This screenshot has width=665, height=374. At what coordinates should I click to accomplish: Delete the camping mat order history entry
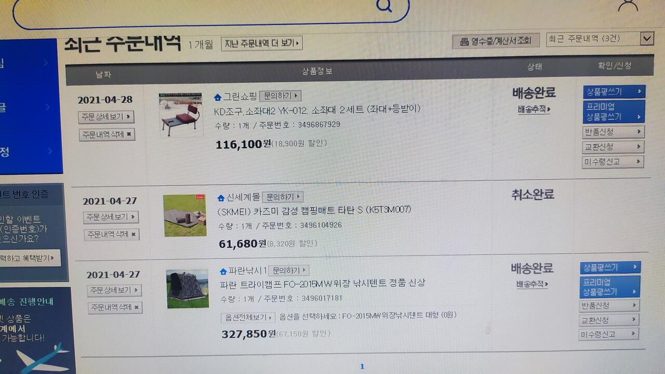tap(111, 234)
